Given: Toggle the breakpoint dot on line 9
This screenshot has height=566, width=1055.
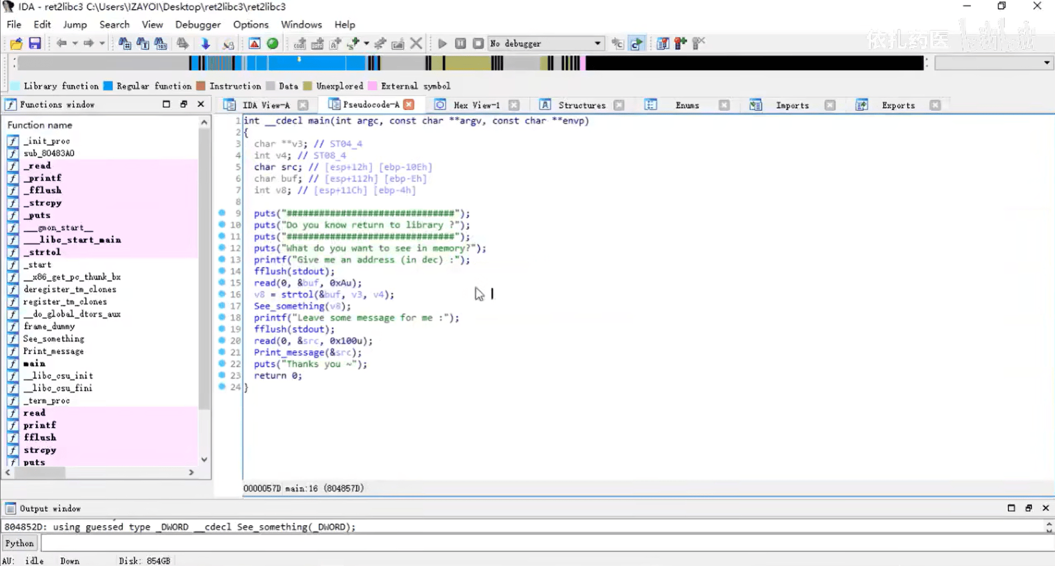Looking at the screenshot, I should tap(222, 213).
